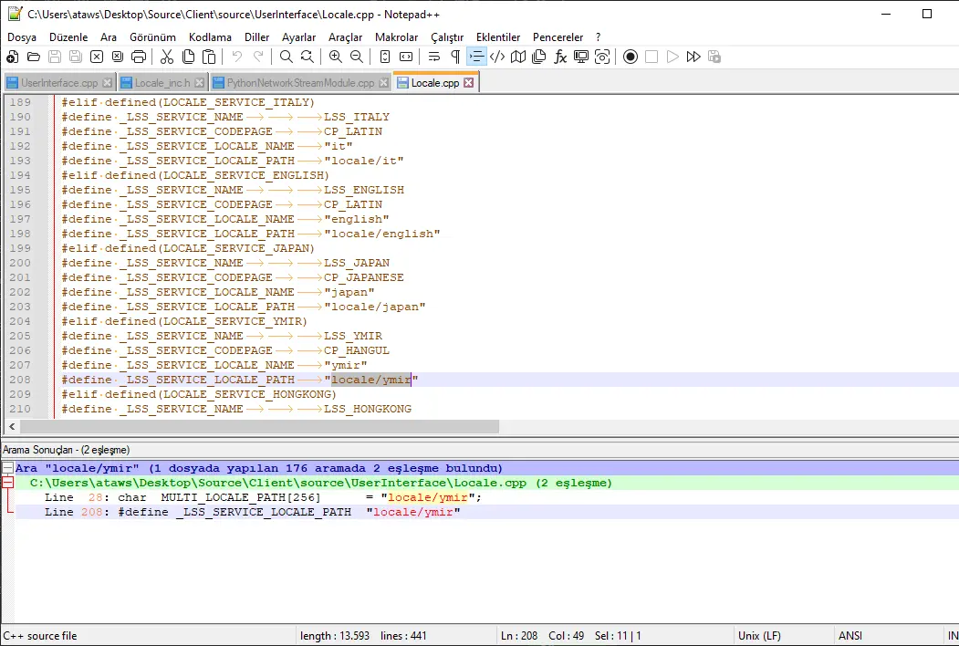Cut selection with scissors icon
This screenshot has height=646, width=959.
tap(167, 57)
